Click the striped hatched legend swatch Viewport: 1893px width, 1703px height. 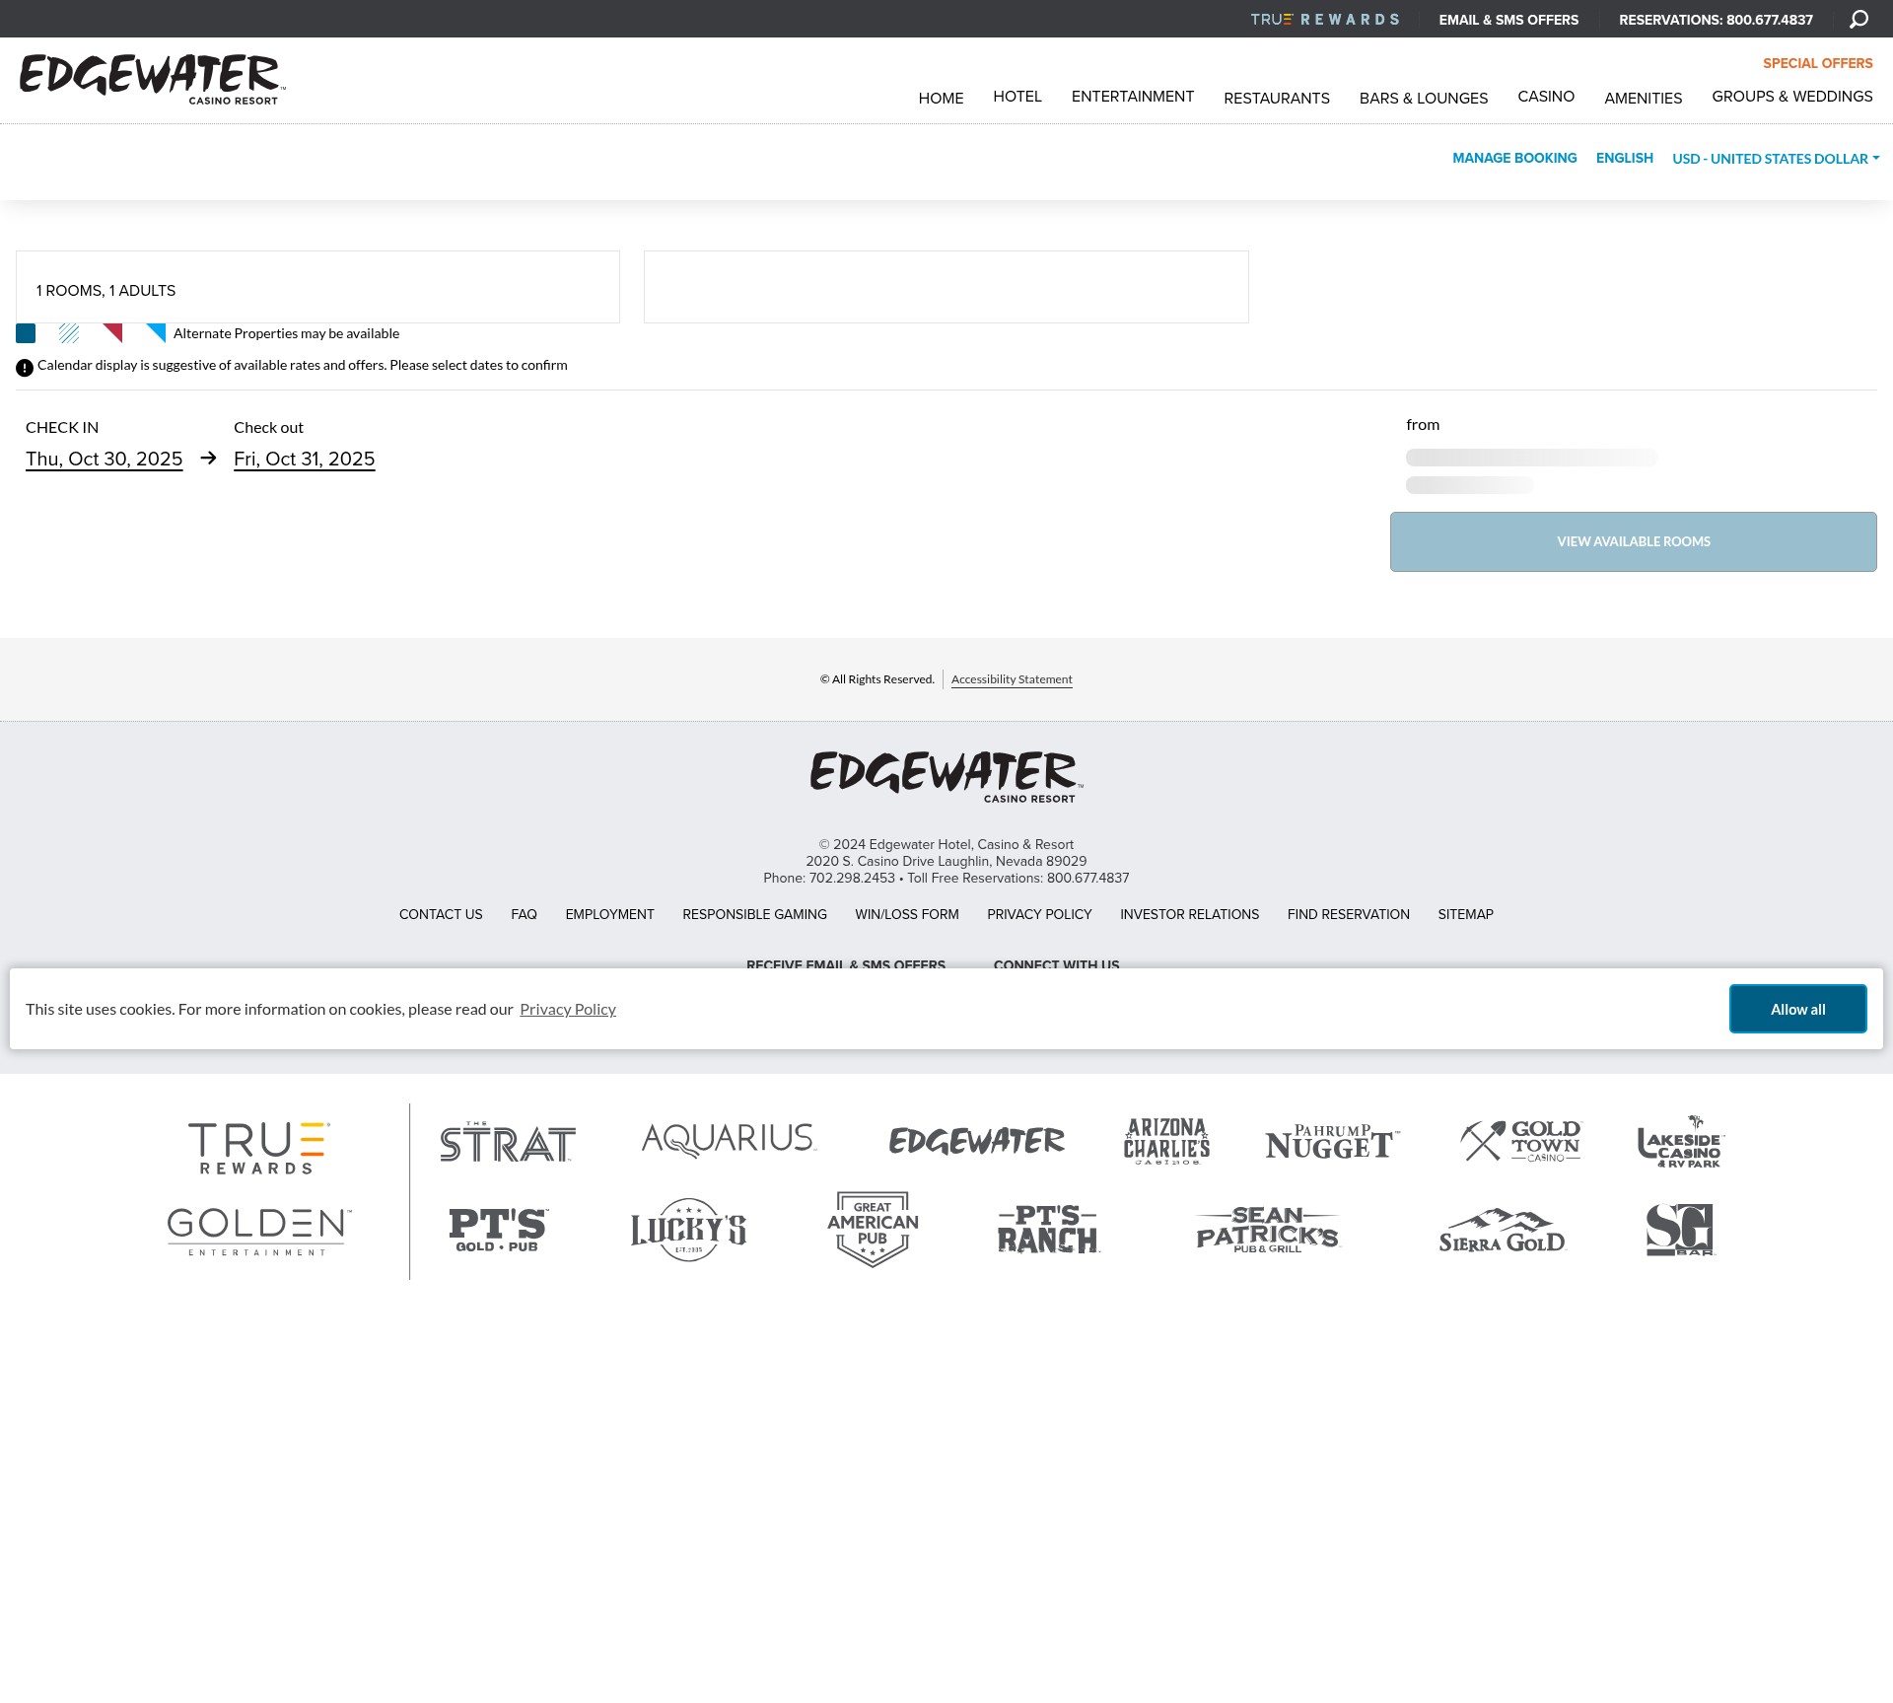point(69,333)
